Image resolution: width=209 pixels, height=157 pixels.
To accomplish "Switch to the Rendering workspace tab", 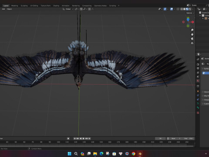I will (76, 6).
